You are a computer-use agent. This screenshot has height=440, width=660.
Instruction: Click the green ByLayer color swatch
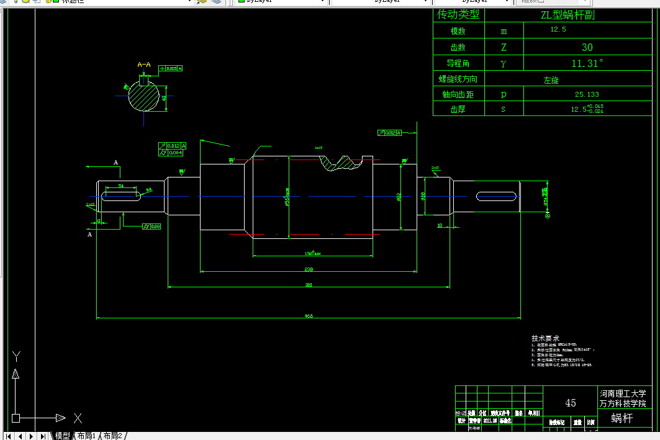(242, 1)
